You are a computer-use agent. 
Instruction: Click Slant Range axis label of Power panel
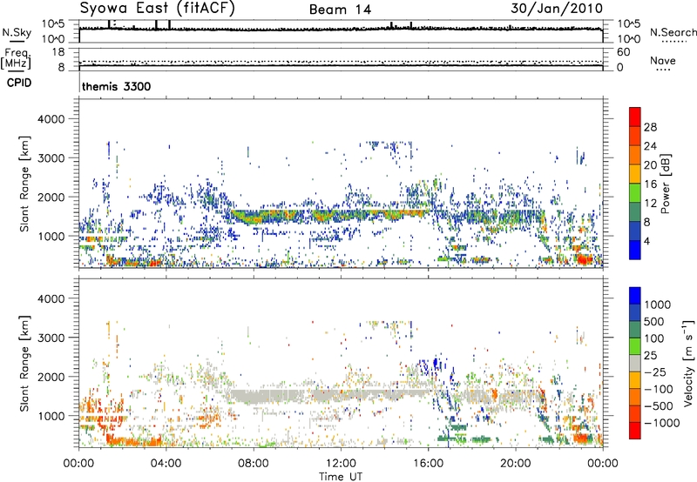[x=24, y=184]
